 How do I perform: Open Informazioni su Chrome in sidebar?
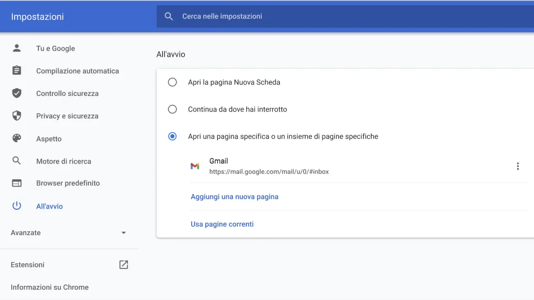[50, 287]
